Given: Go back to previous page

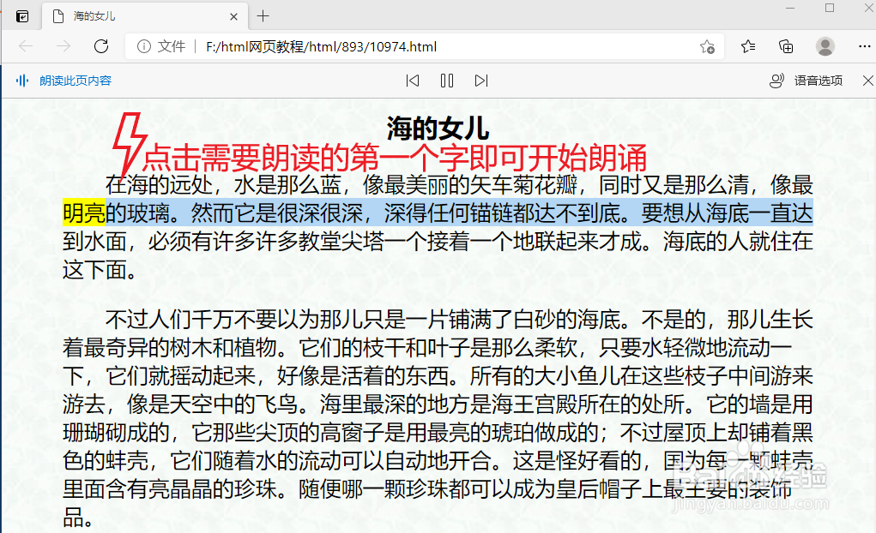Looking at the screenshot, I should coord(26,46).
